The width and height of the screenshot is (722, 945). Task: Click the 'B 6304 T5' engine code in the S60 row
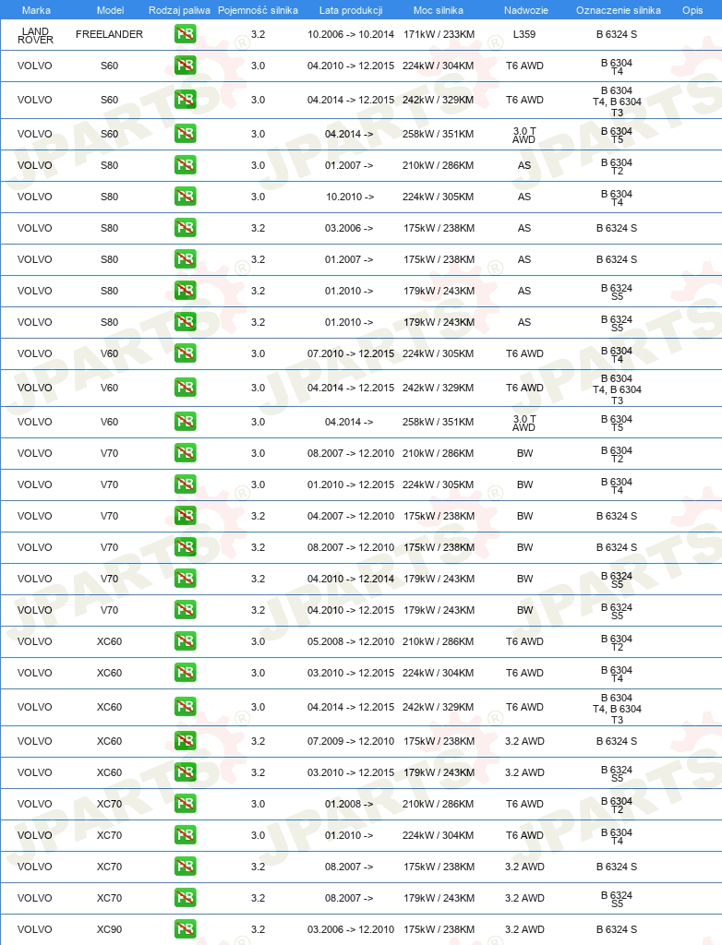pyautogui.click(x=617, y=135)
